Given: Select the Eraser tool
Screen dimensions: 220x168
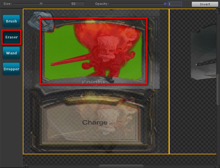Looking at the screenshot, I should [x=11, y=37].
